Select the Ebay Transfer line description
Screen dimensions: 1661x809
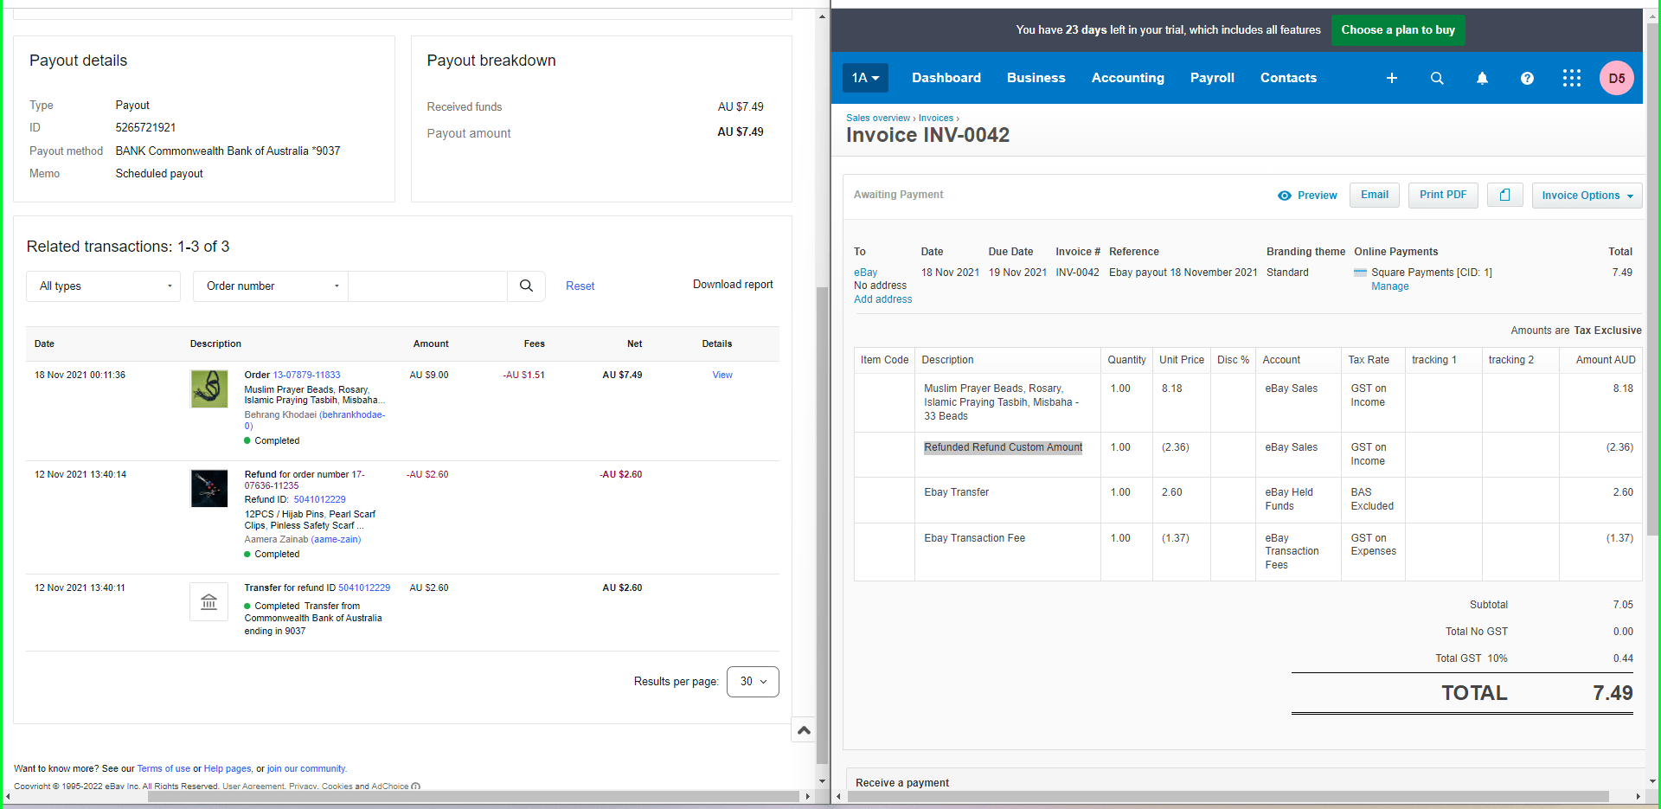tap(956, 492)
